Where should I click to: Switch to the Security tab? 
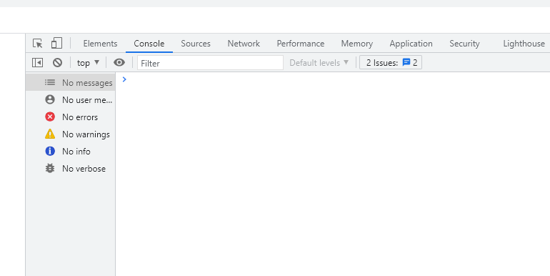[464, 44]
